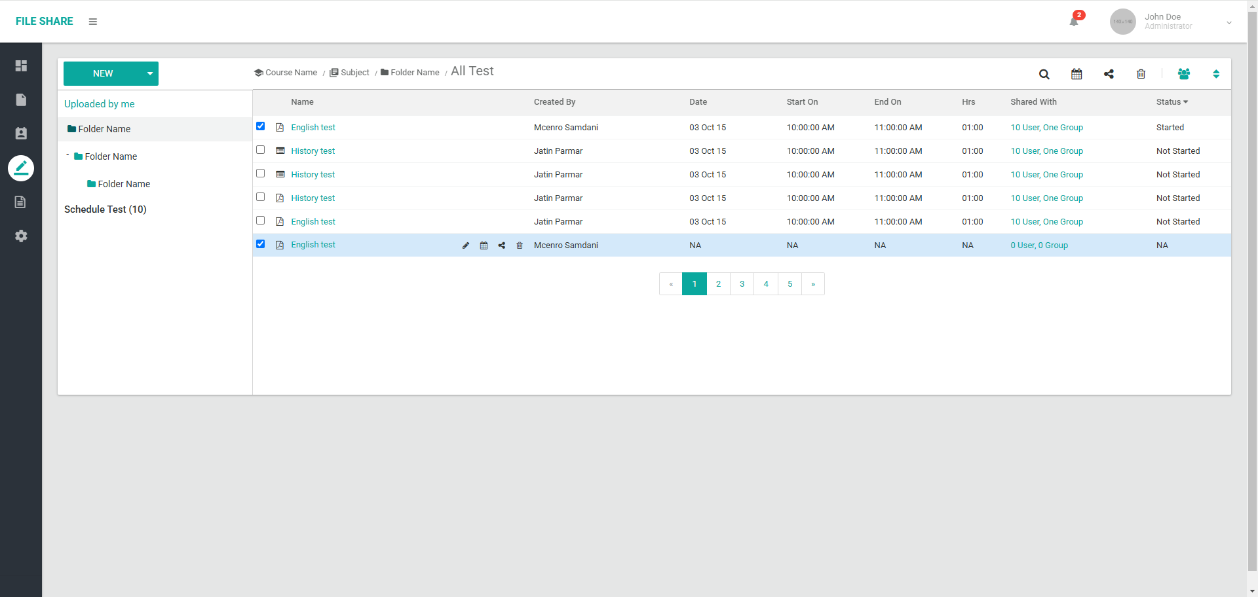1258x597 pixels.
Task: Open the Uploaded by me link
Action: 100,104
